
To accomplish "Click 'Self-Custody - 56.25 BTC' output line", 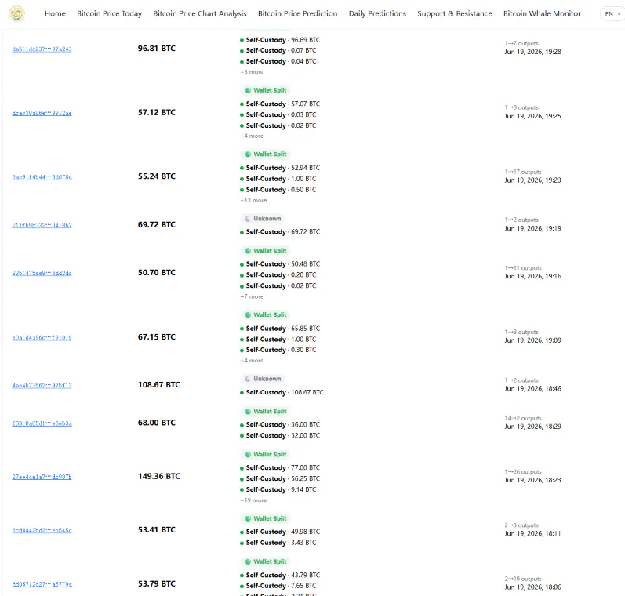I will click(x=280, y=478).
